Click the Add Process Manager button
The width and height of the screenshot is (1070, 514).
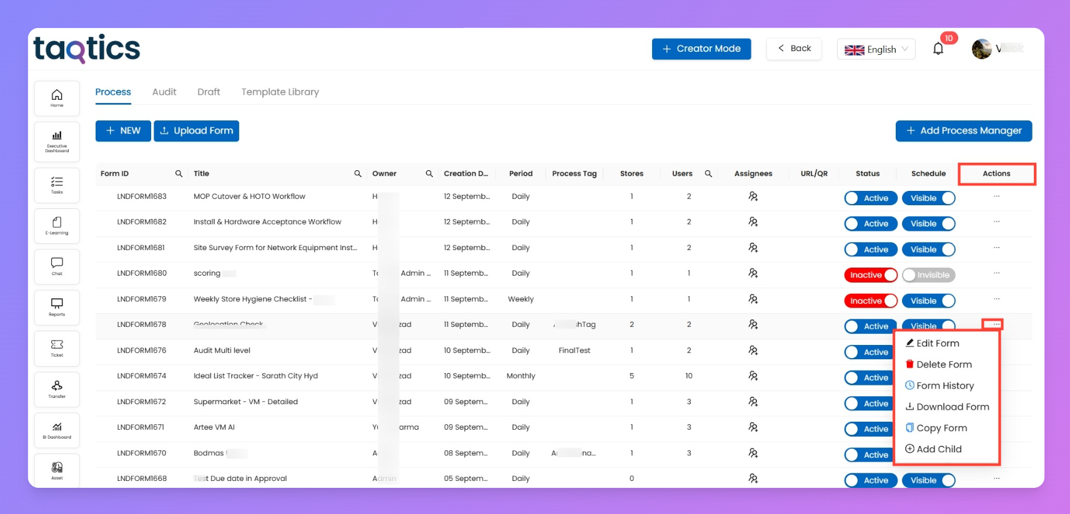click(963, 131)
